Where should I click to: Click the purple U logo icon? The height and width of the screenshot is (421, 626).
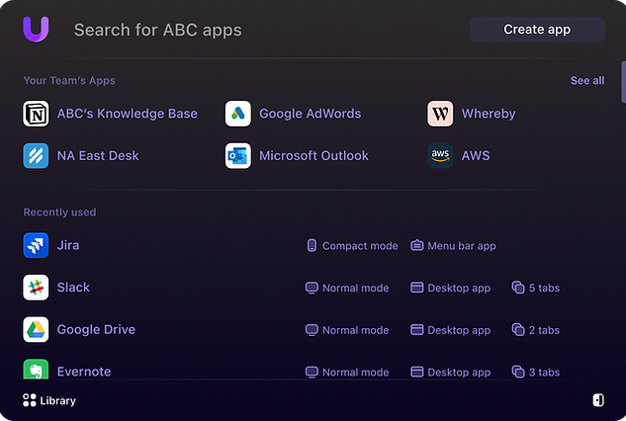point(36,29)
